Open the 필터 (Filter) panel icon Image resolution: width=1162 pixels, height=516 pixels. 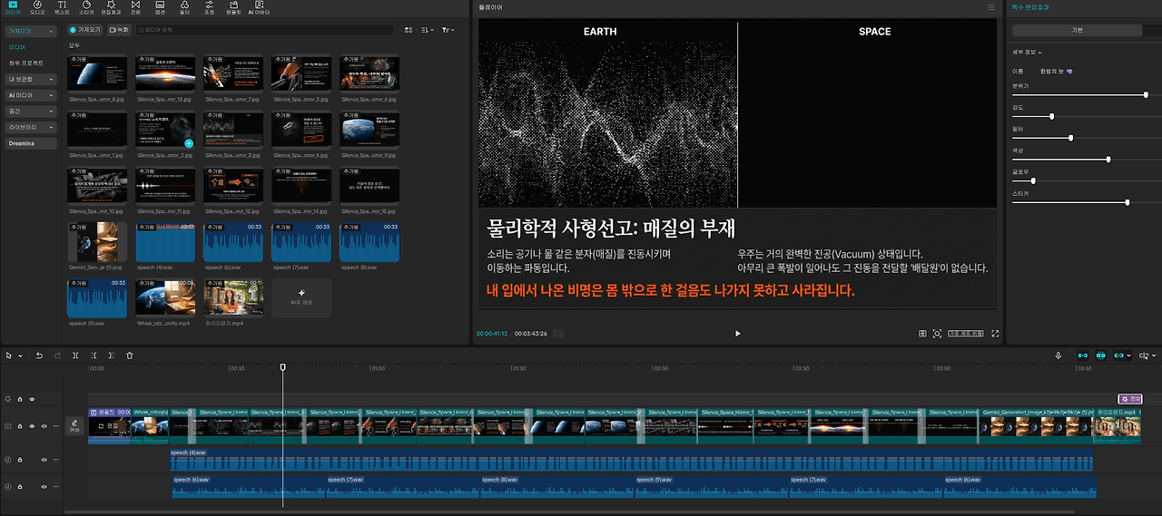pos(184,9)
